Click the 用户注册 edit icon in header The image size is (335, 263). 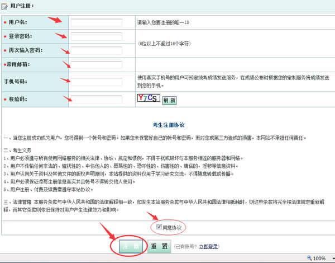(5, 6)
